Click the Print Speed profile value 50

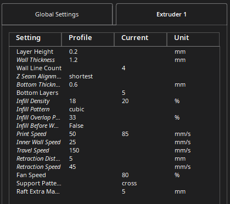coord(72,134)
